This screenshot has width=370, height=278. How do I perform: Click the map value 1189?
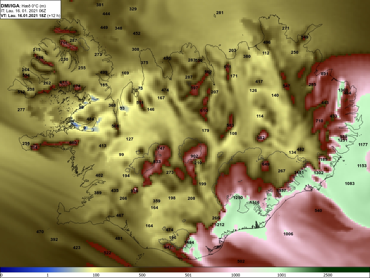(x=323, y=159)
